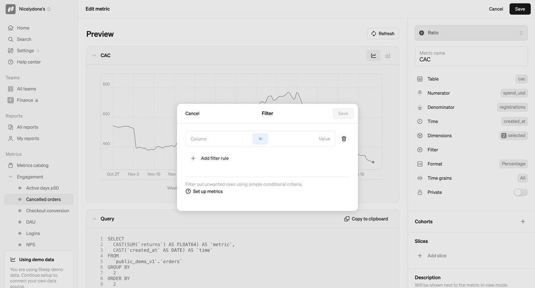Click the Time clock icon
535x288 pixels.
pos(420,121)
